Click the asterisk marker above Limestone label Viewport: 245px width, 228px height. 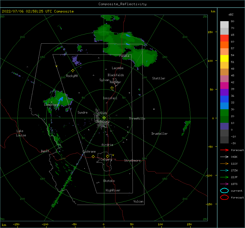coord(51,102)
